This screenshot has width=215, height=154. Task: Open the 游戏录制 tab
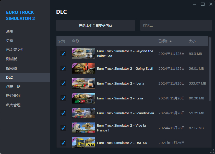pyautogui.click(x=25, y=96)
